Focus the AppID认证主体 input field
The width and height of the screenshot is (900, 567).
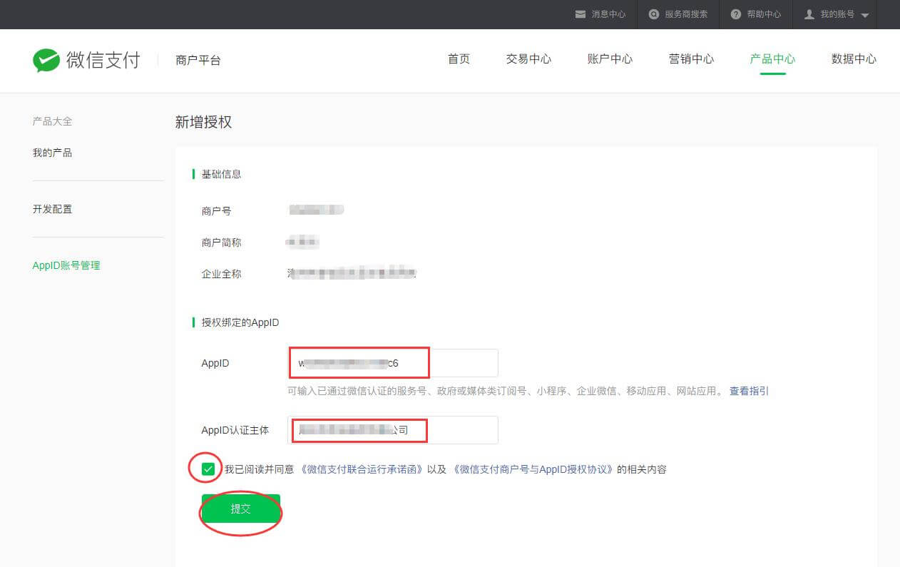point(393,430)
